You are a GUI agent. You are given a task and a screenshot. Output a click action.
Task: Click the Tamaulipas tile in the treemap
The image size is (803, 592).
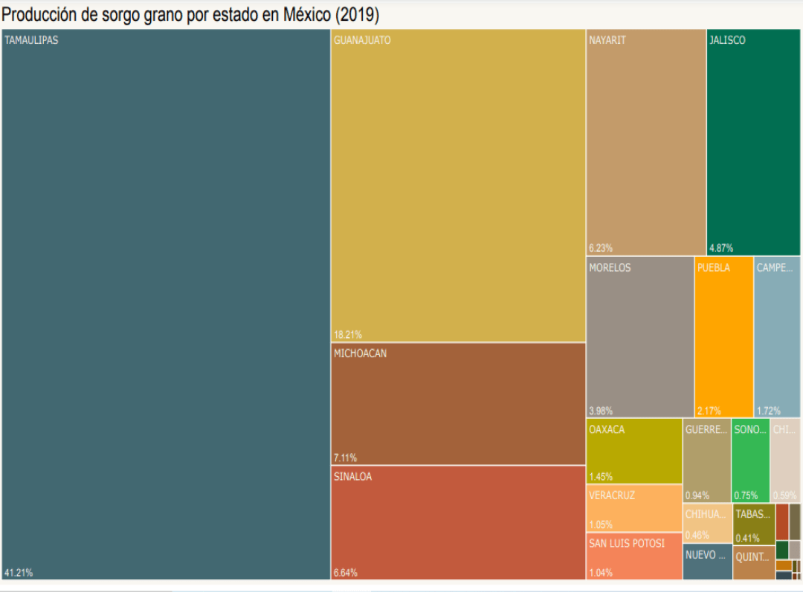(x=166, y=305)
